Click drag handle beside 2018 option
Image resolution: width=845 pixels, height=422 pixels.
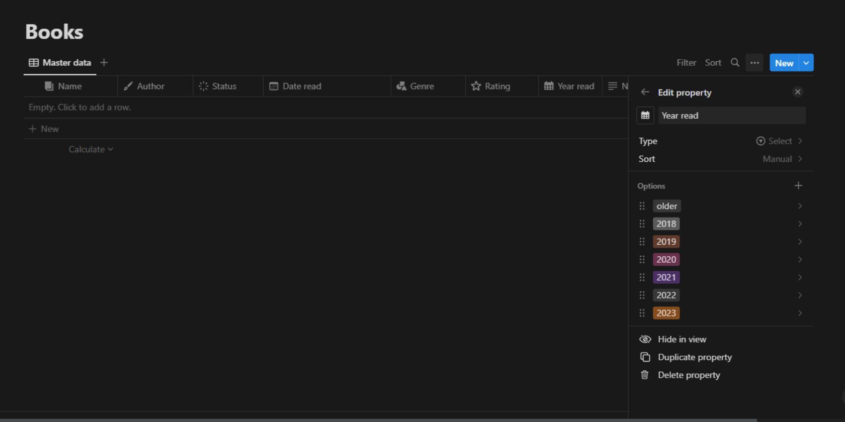(642, 224)
